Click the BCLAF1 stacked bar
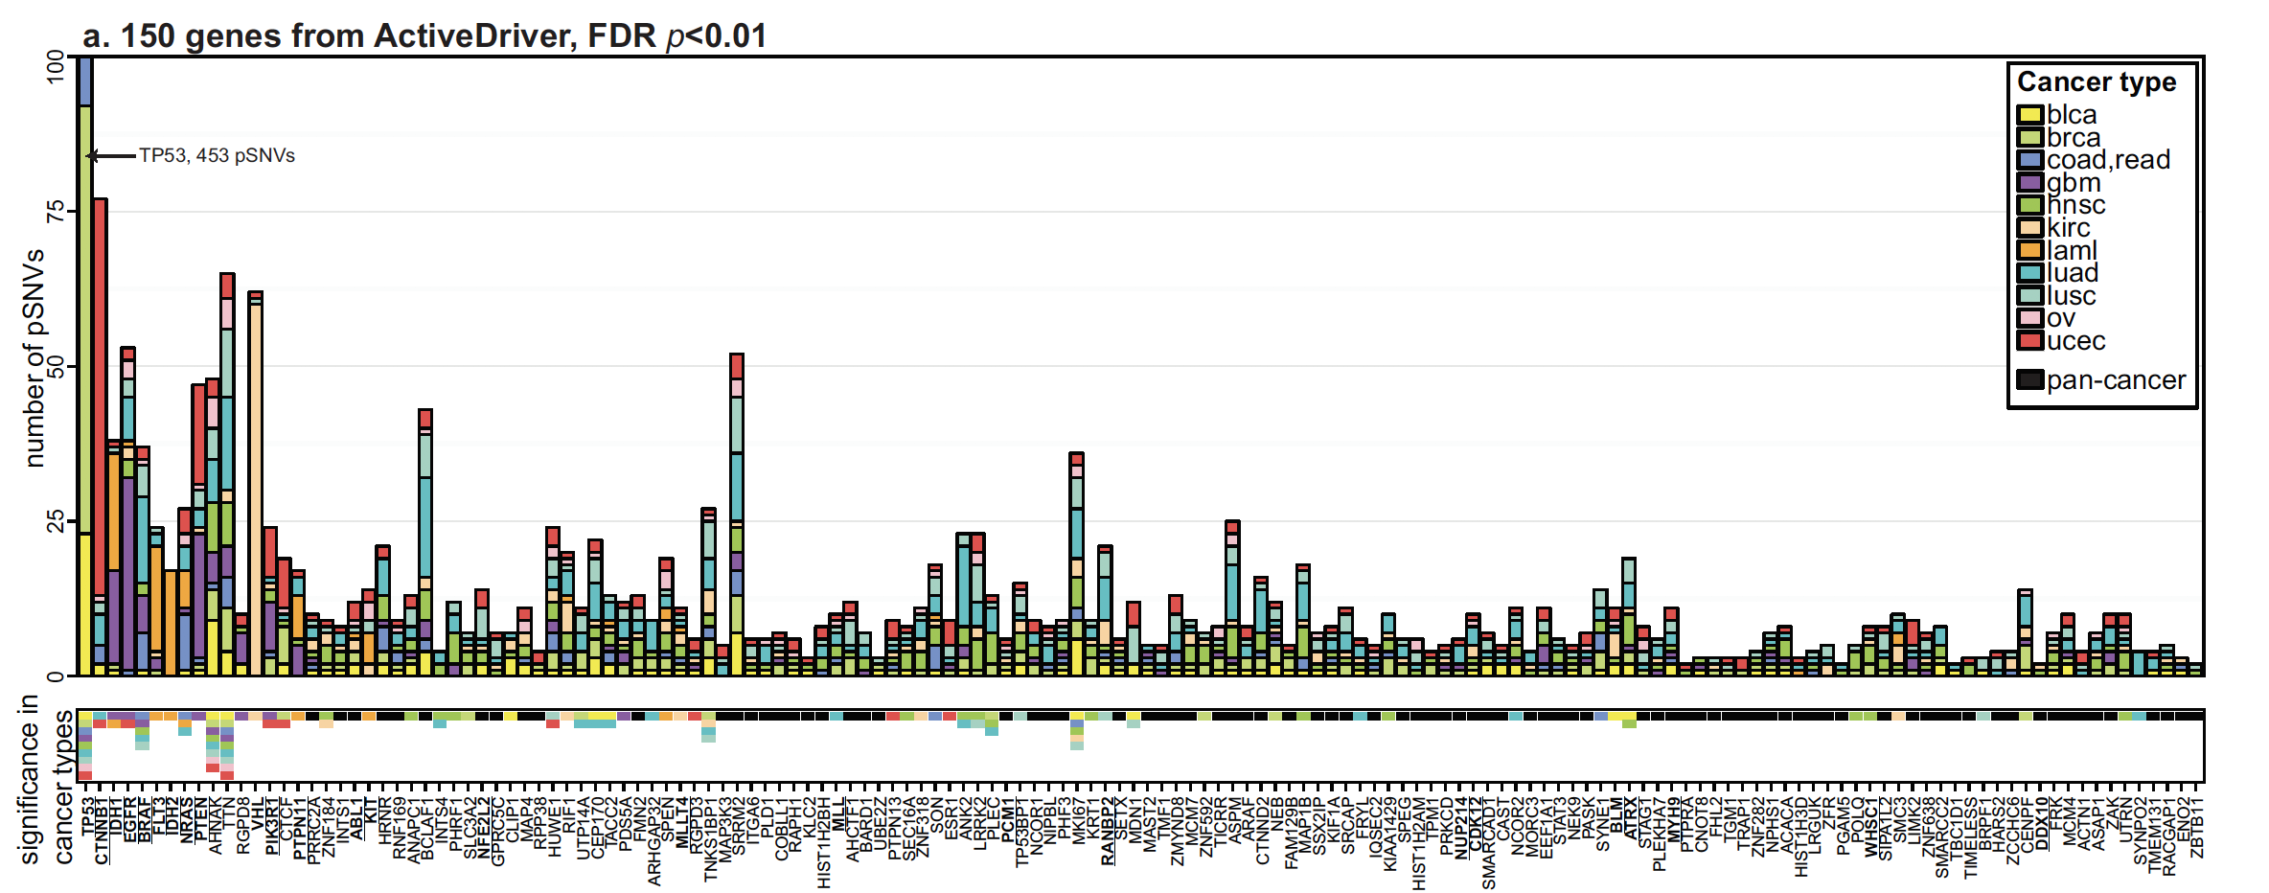The width and height of the screenshot is (2269, 893). [425, 542]
